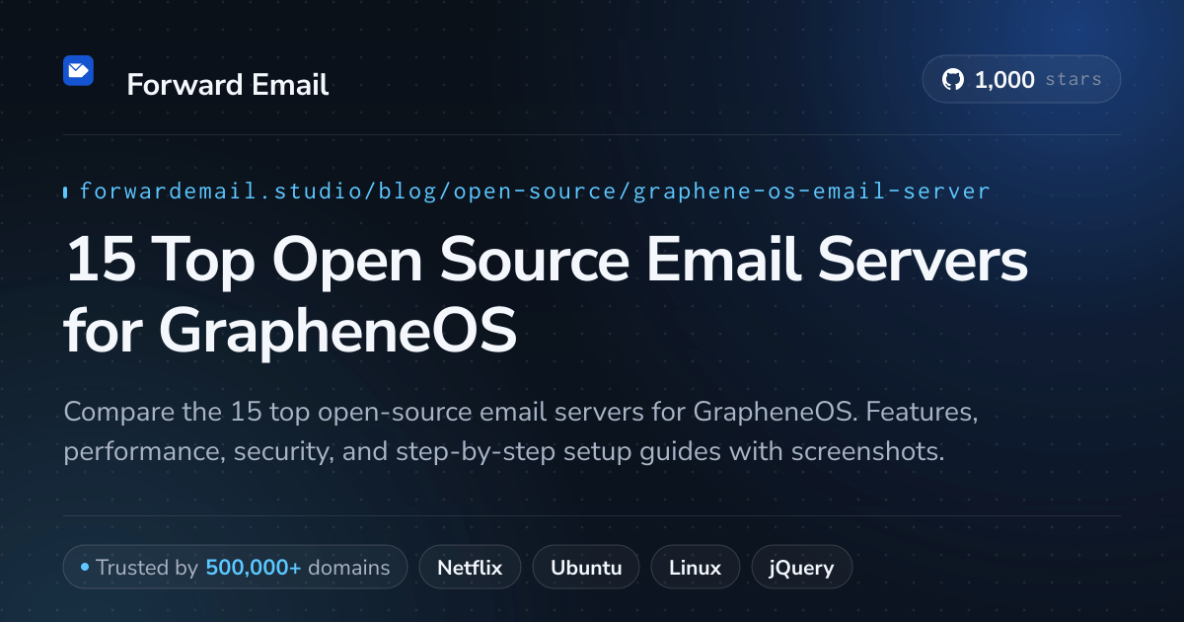1184x622 pixels.
Task: Click the blue dot in Trusted badge
Action: 85,568
